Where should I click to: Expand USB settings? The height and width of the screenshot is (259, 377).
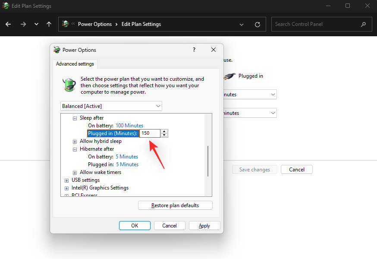[66, 180]
